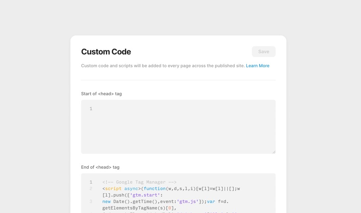This screenshot has width=361, height=213.
Task: Click the Custom Code page heading
Action: click(x=106, y=52)
